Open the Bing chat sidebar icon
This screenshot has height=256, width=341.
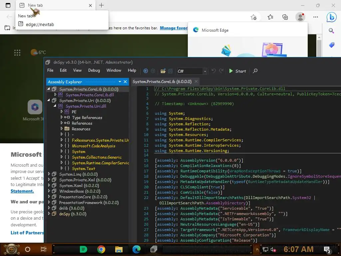click(x=331, y=17)
